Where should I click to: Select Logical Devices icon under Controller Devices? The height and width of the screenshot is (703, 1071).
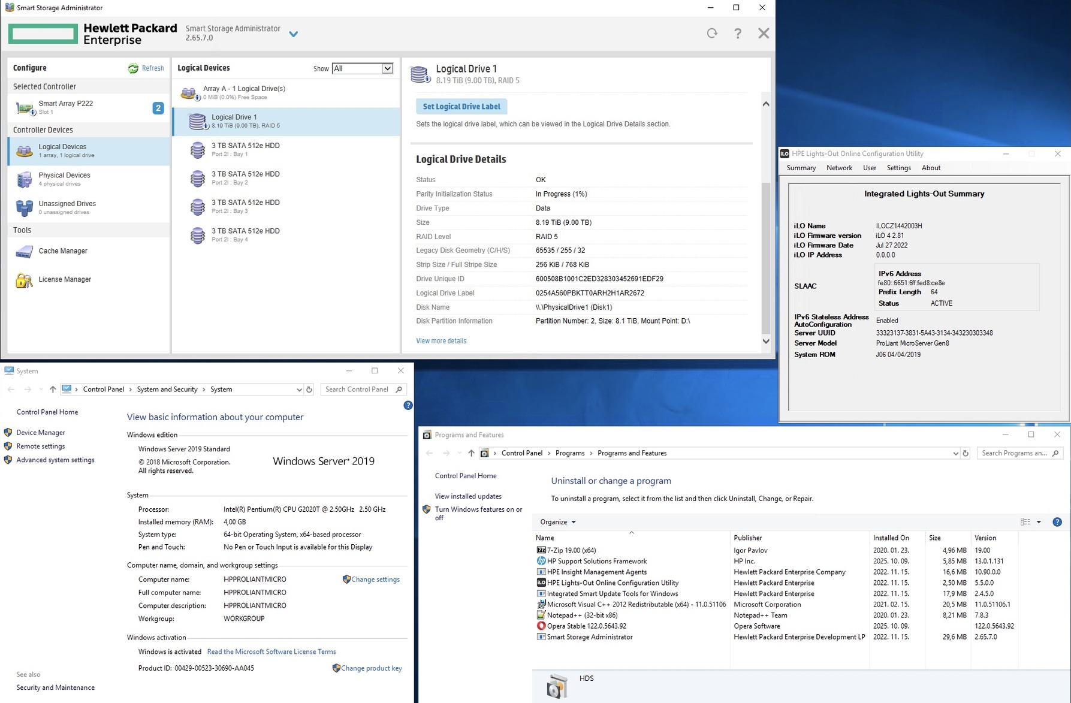[x=25, y=151]
